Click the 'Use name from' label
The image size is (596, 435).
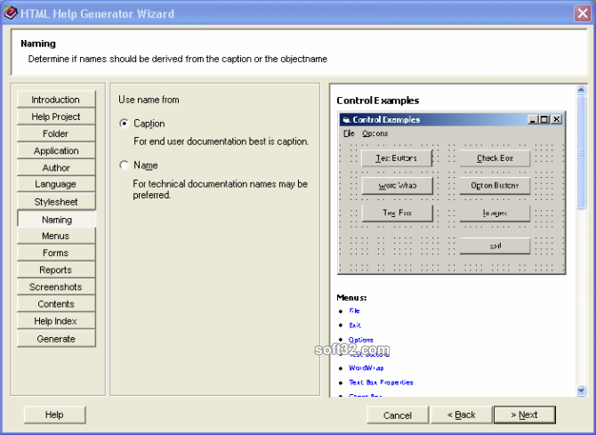[149, 100]
